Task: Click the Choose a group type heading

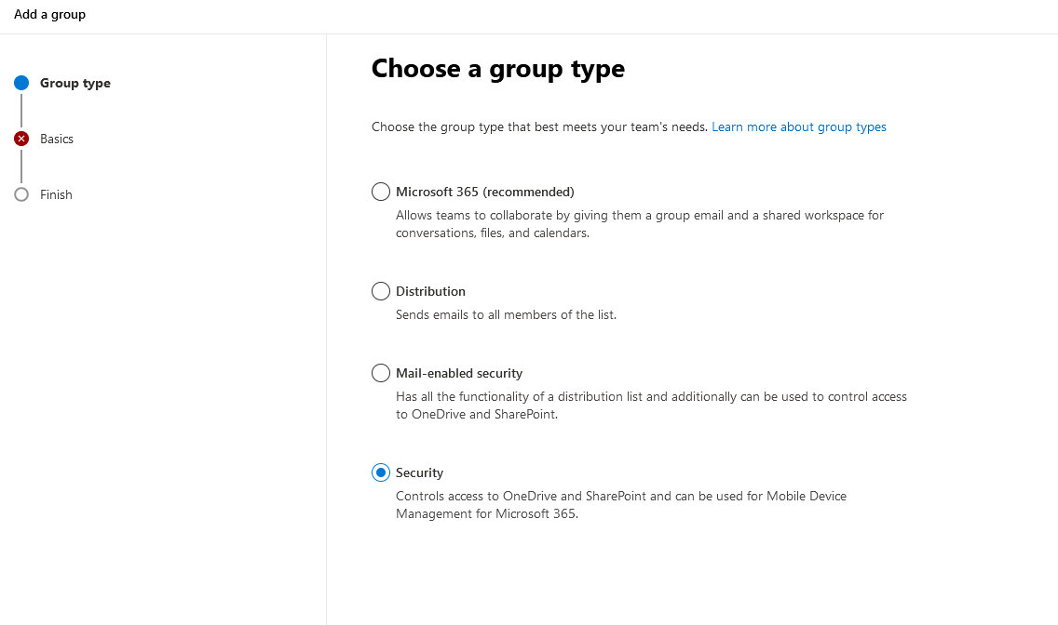Action: (x=498, y=69)
